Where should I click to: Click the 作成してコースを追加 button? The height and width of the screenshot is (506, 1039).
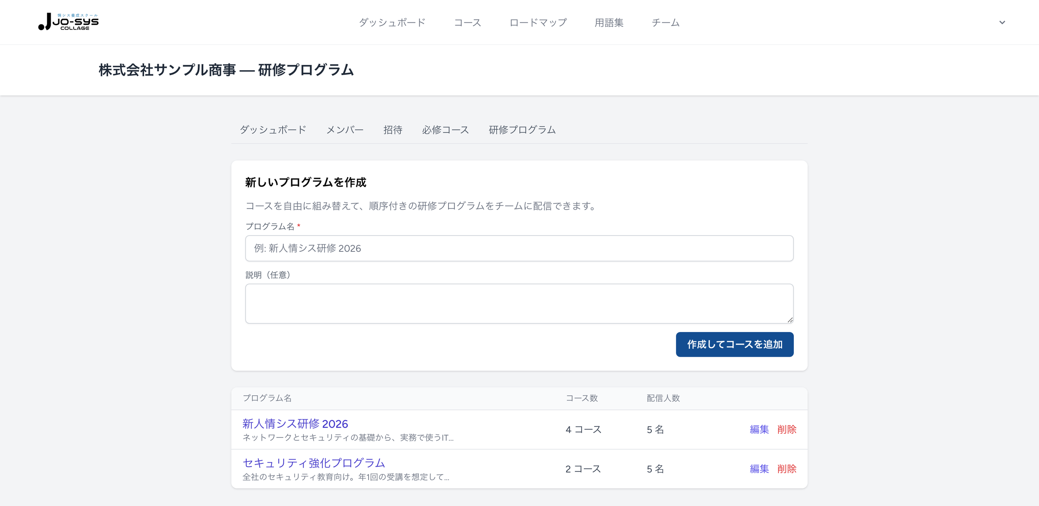click(735, 344)
